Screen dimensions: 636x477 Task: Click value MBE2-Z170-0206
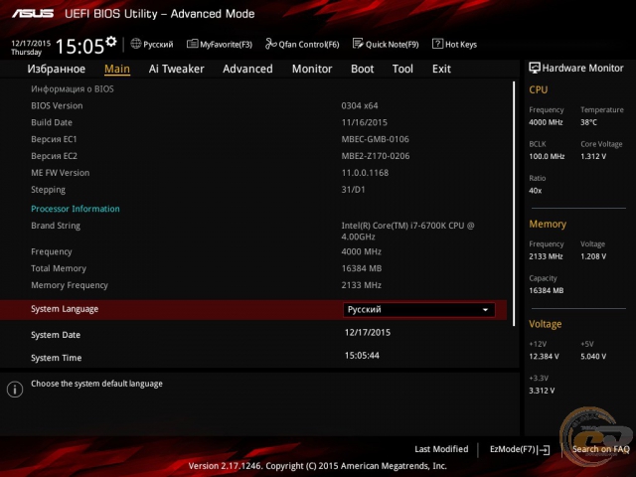point(376,156)
